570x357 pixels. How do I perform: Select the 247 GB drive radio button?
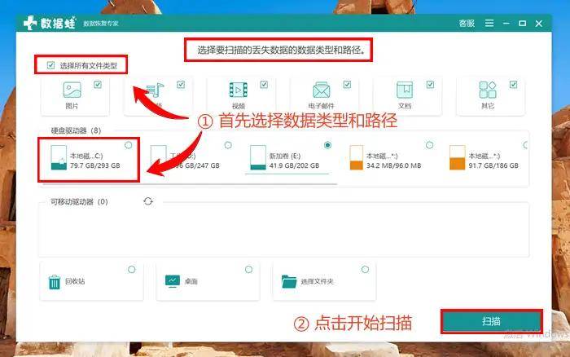(x=228, y=145)
